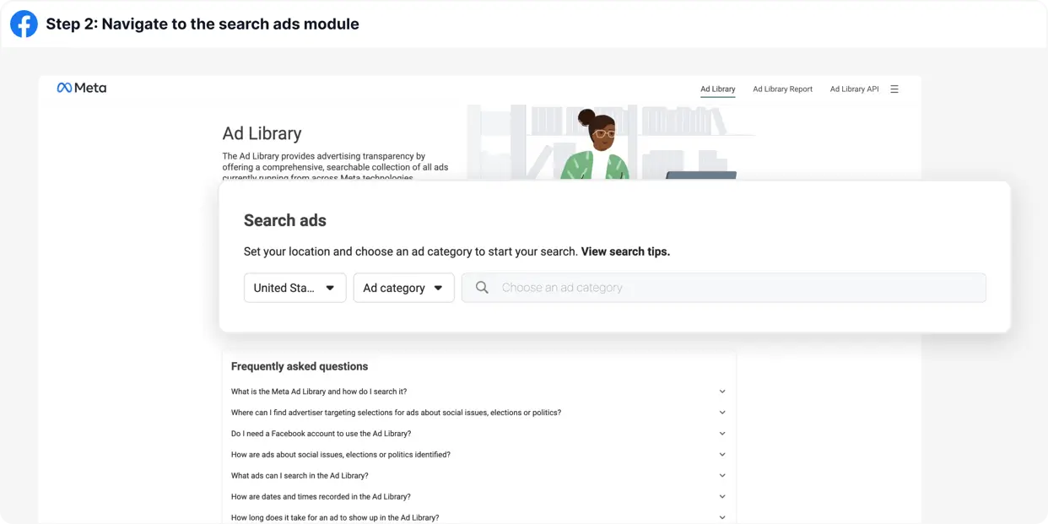Click the Meta logo
Viewport: 1048px width, 524px height.
point(82,88)
